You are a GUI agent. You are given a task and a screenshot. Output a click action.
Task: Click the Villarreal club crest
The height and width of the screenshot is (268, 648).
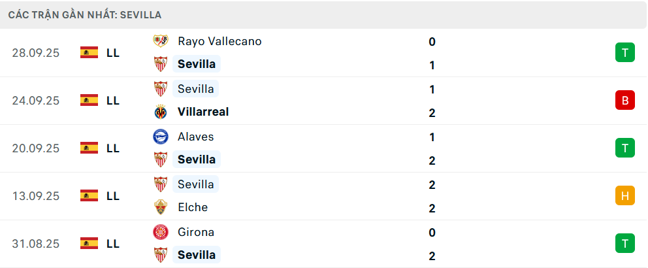(160, 112)
